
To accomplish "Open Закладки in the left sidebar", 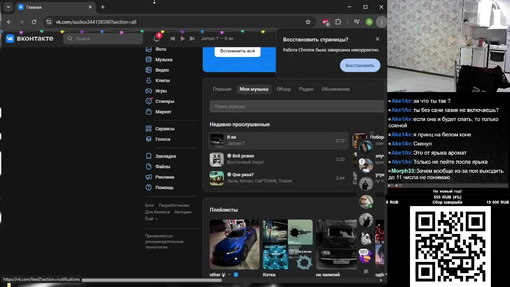I will [x=161, y=156].
